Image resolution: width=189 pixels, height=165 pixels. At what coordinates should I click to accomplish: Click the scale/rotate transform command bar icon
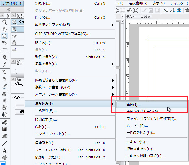click(x=136, y=10)
